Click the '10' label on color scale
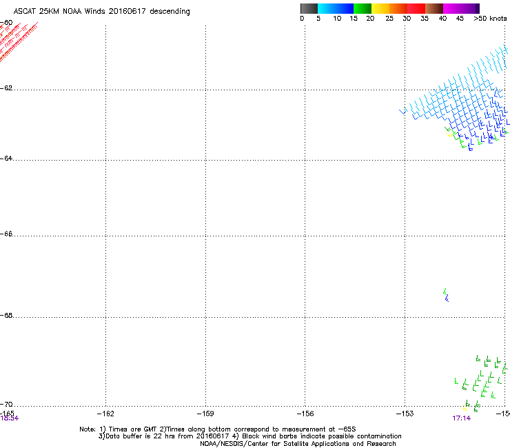 [337, 19]
